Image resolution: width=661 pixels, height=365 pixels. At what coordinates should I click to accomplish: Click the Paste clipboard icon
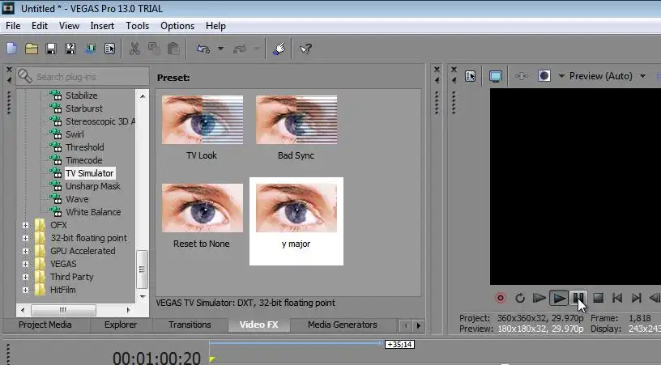coord(173,49)
